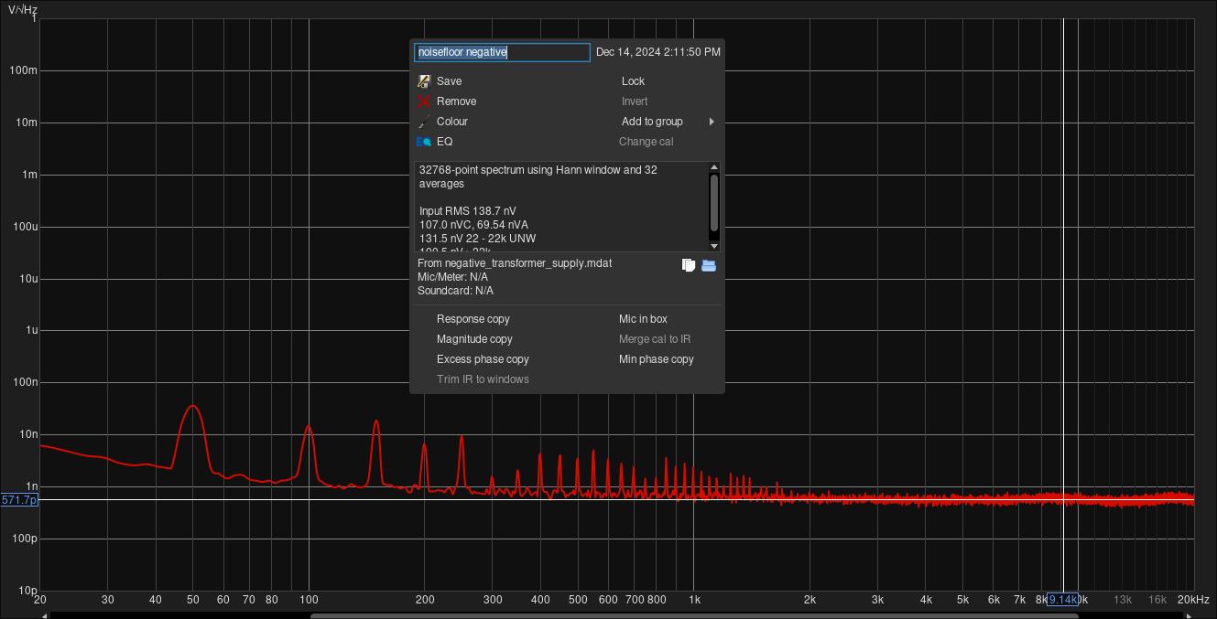Click the 'Mic/Meter: N/A' line
This screenshot has width=1217, height=619.
point(452,277)
